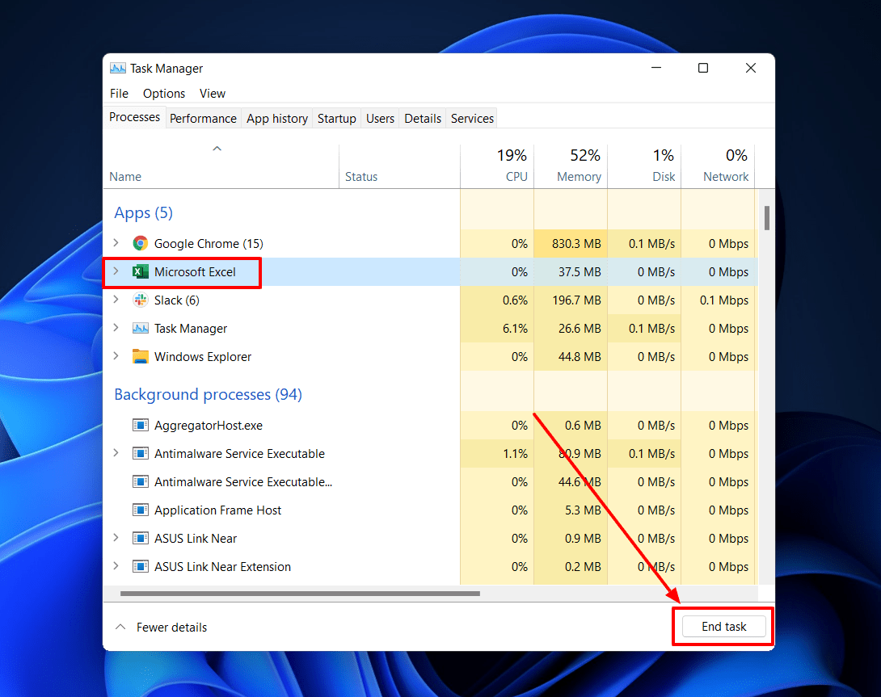881x697 pixels.
Task: Click the sort direction arrow above Name
Action: coord(217,149)
